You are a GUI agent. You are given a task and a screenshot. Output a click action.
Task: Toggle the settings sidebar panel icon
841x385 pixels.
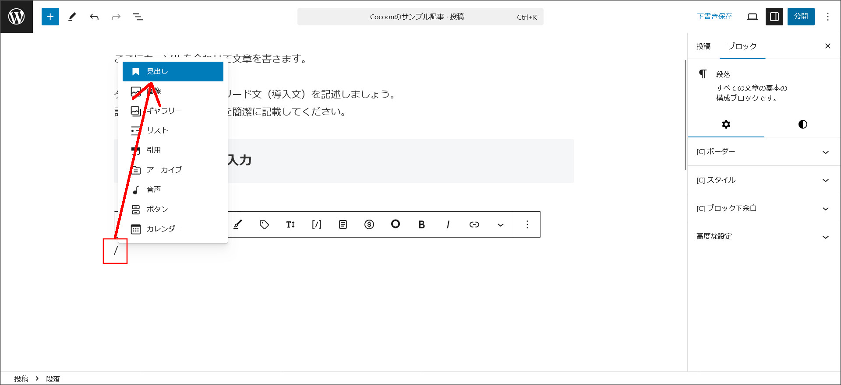774,17
